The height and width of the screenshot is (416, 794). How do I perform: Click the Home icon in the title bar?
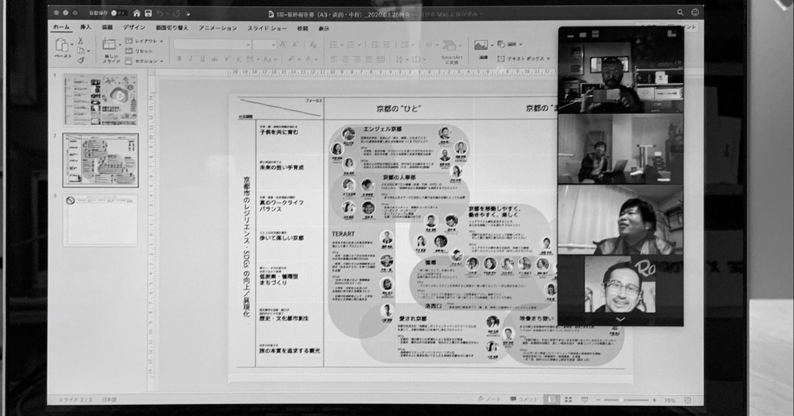[136, 13]
